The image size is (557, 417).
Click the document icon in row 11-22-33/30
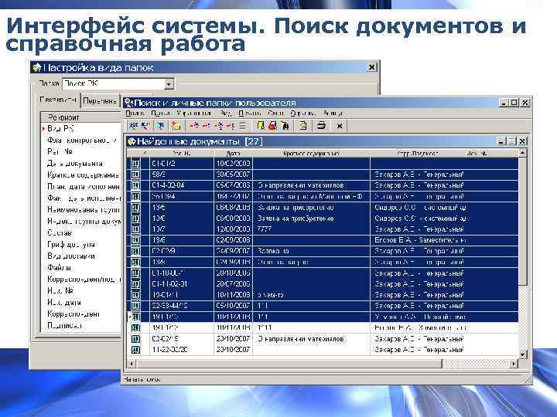point(135,350)
